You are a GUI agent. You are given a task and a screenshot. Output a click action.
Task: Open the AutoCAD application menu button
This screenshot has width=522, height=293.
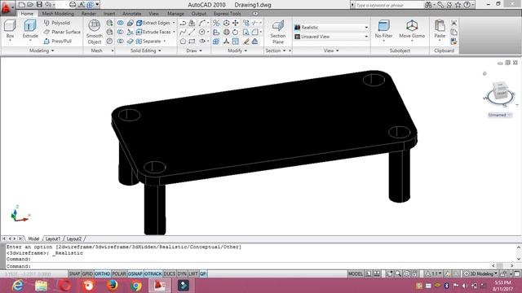[x=7, y=7]
